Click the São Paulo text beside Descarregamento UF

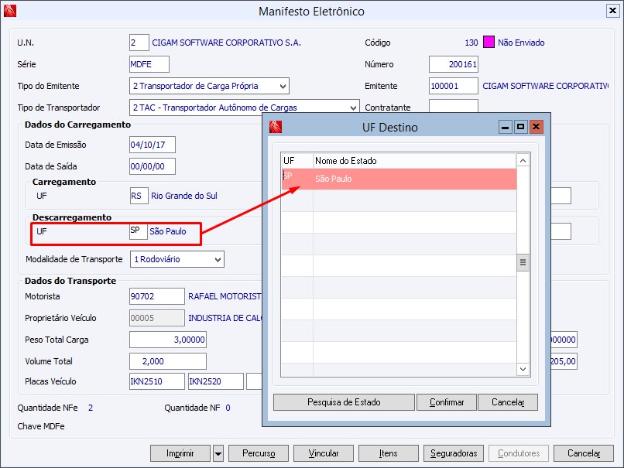pos(168,231)
